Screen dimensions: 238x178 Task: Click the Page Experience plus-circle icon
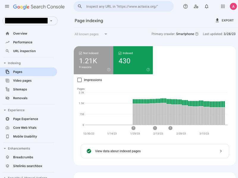coord(7,119)
